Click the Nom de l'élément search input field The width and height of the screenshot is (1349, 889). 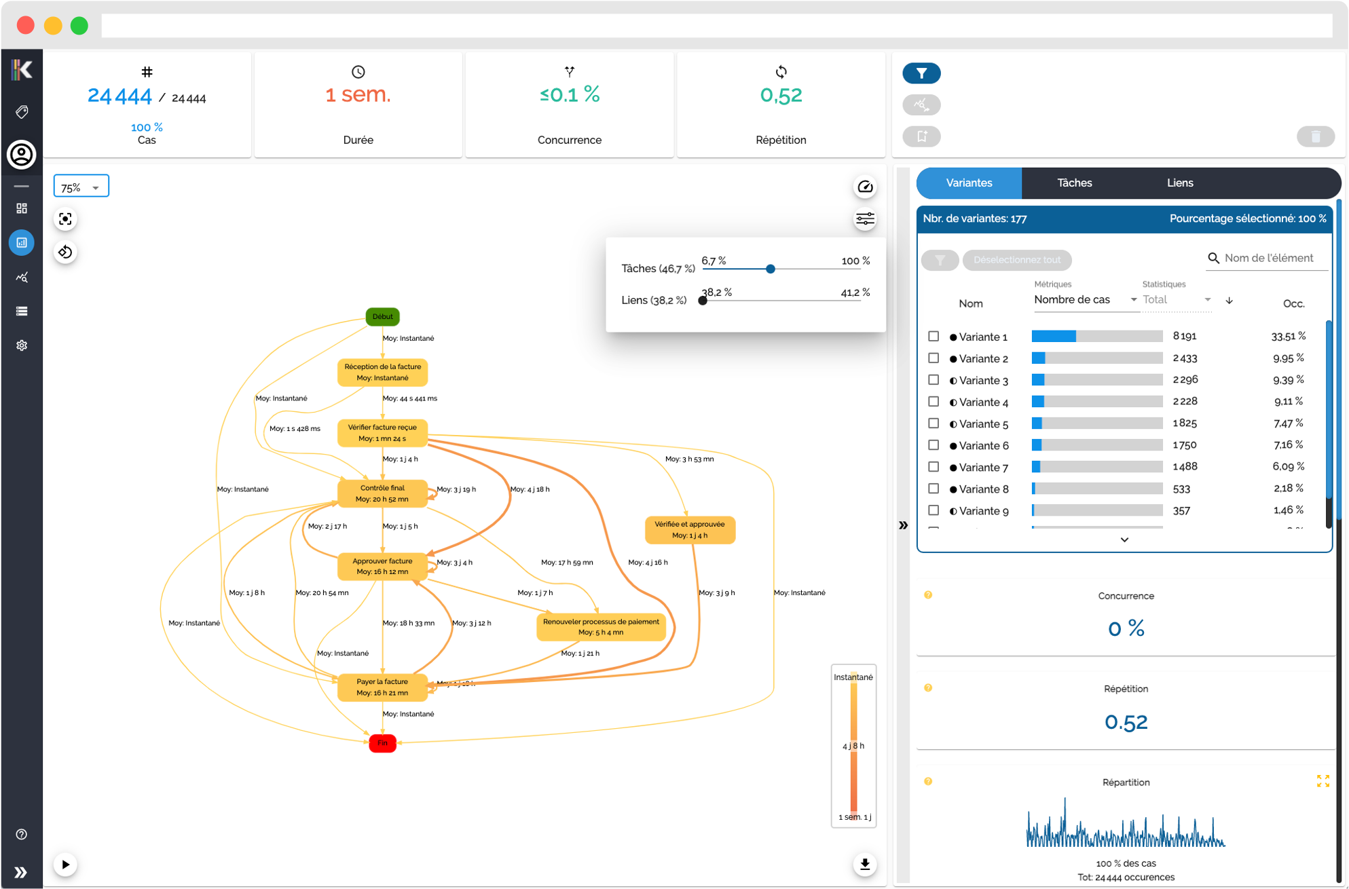1269,258
